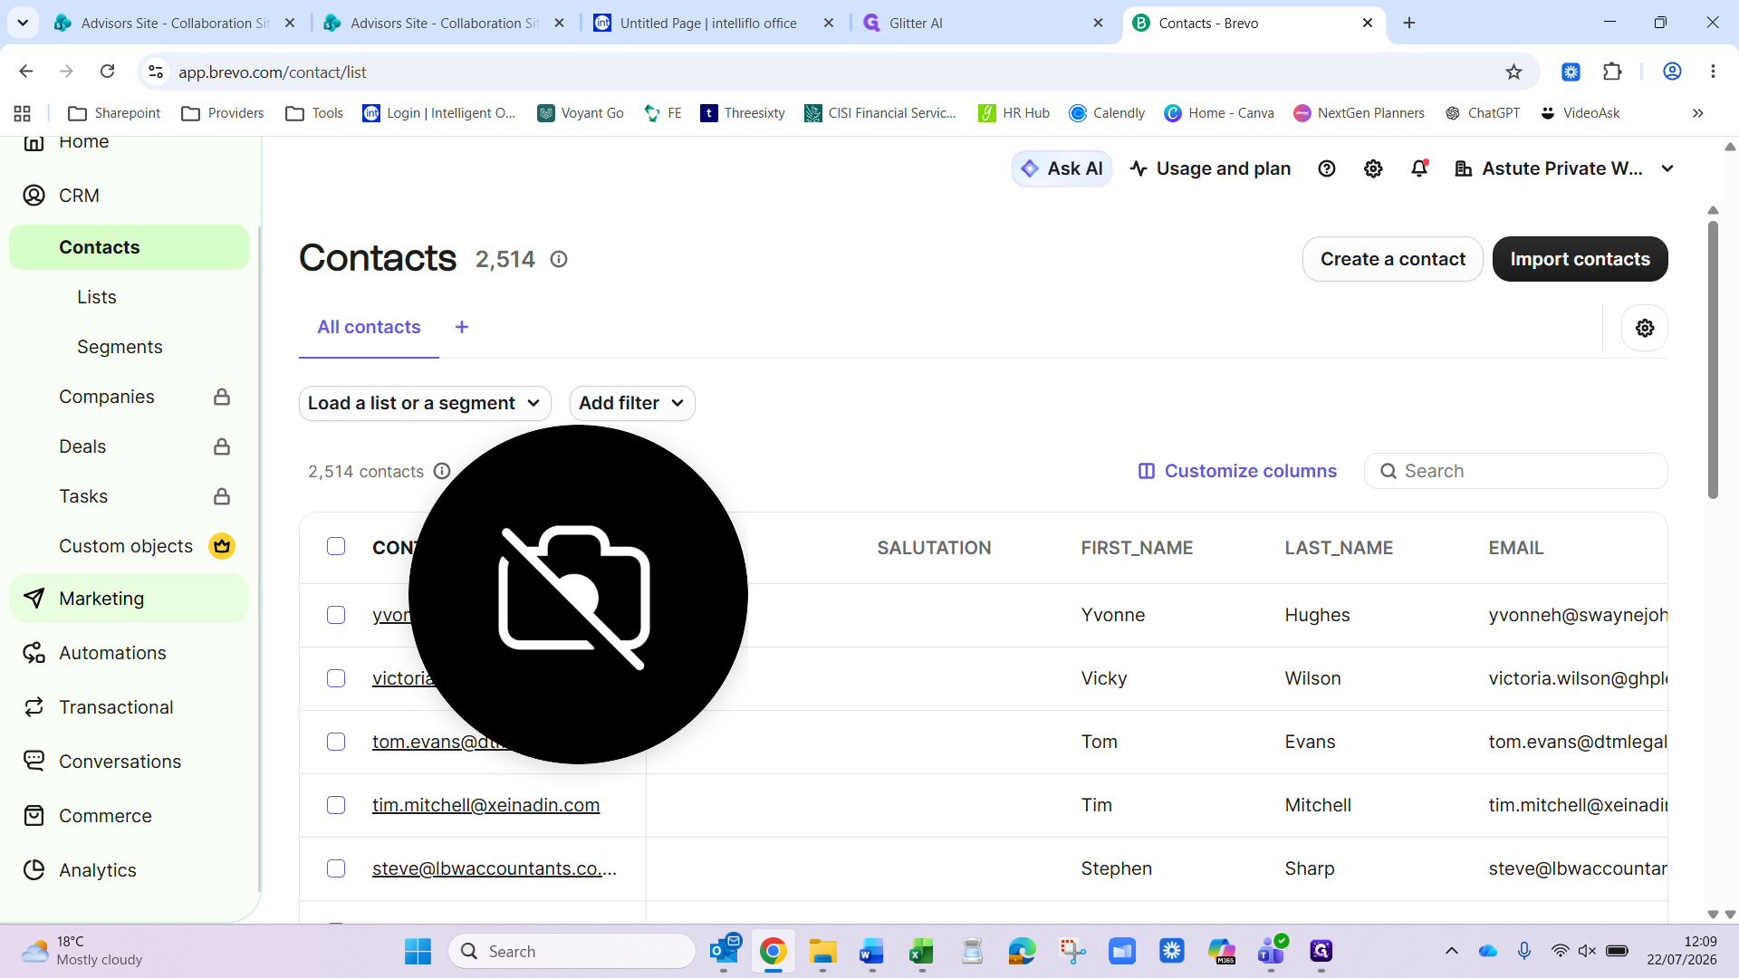Open Transactional section
The height and width of the screenshot is (978, 1739).
point(116,707)
